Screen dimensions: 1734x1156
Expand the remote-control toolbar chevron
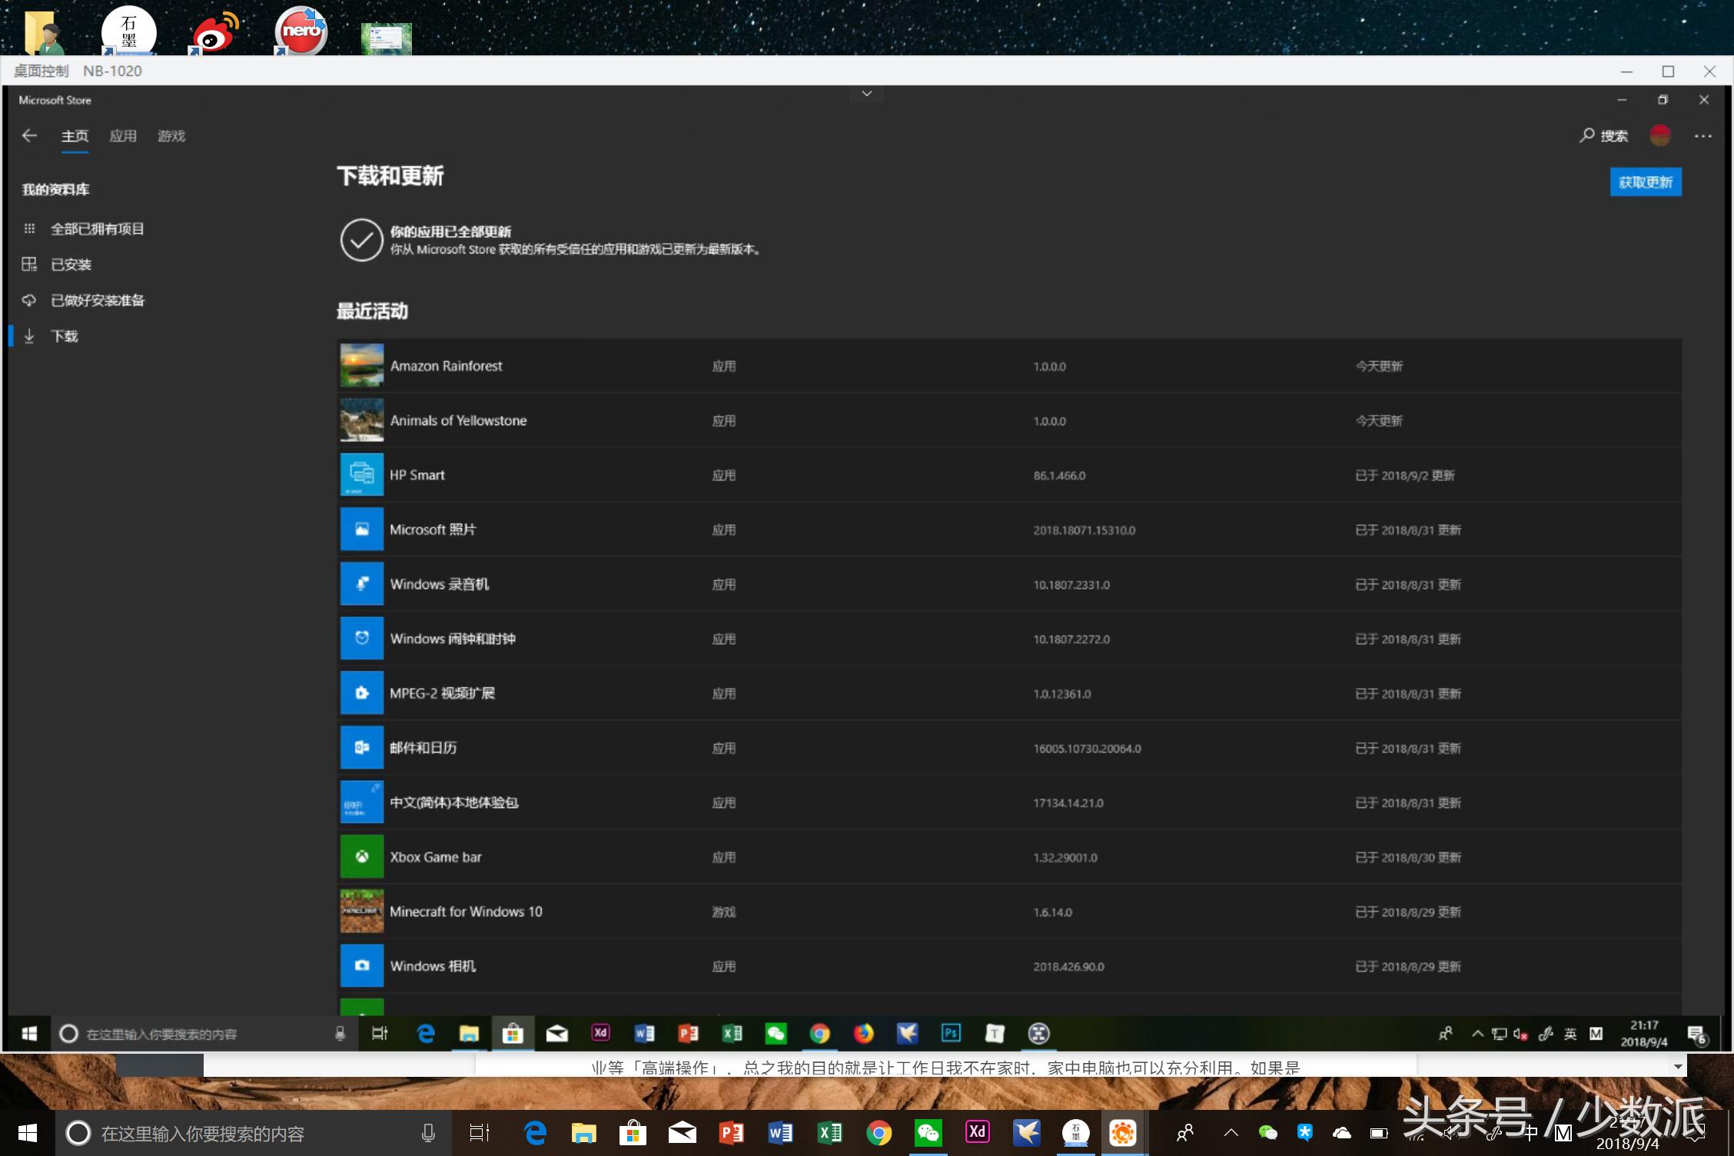866,94
